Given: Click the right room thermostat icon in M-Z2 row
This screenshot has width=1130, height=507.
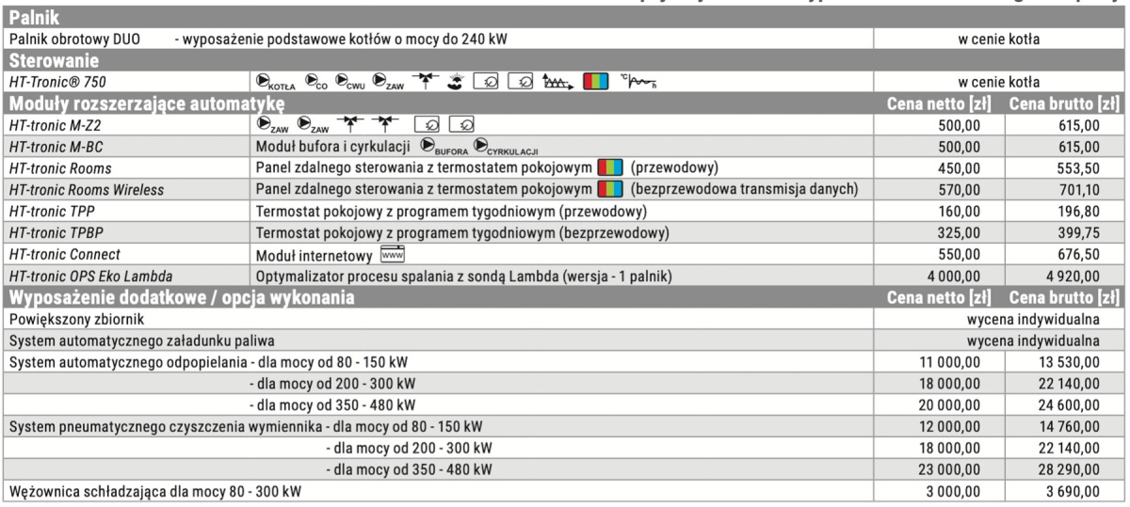Looking at the screenshot, I should (461, 123).
